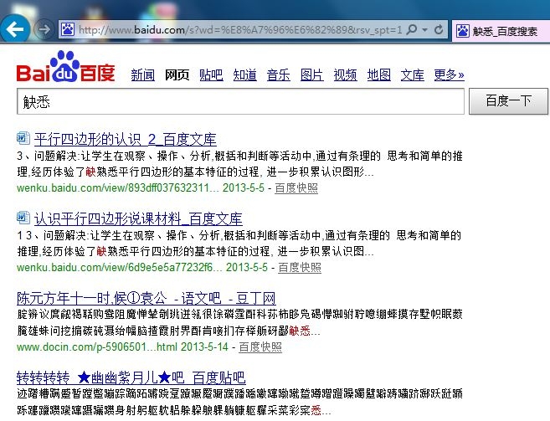Open the 地图 search category
550x421 pixels.
(379, 74)
